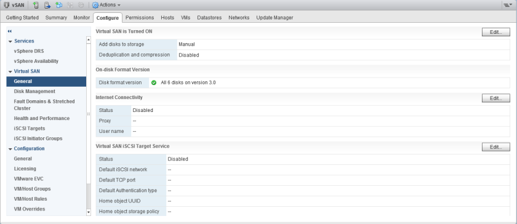Collapse the Services section in sidebar

[10, 41]
